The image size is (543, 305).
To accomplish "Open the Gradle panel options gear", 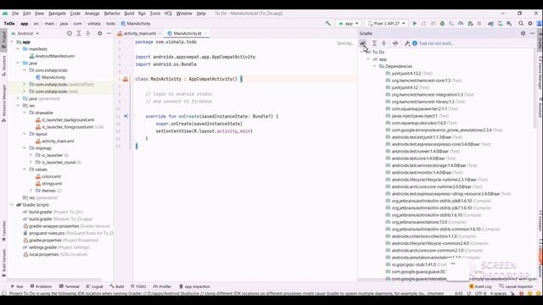I will click(x=523, y=33).
